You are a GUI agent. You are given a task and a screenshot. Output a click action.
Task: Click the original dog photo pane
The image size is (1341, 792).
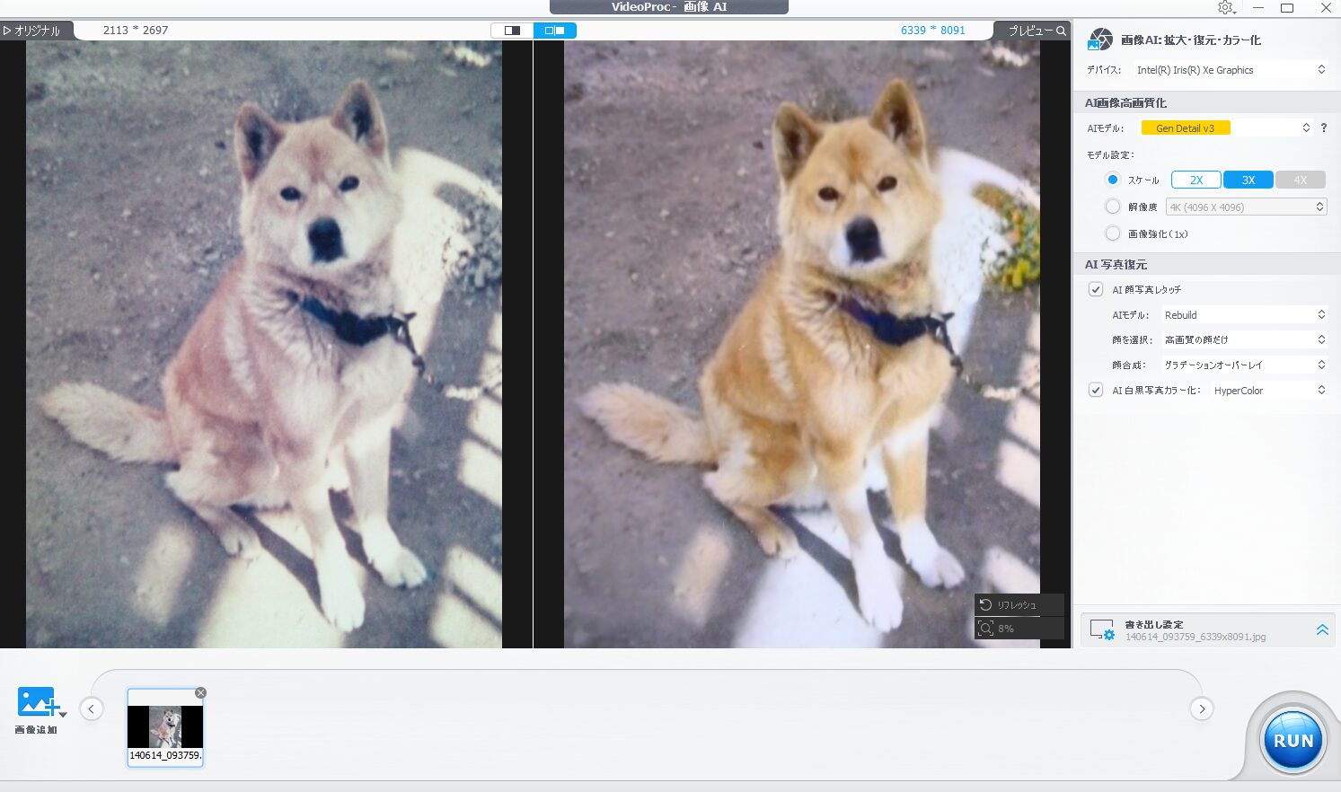(x=264, y=344)
